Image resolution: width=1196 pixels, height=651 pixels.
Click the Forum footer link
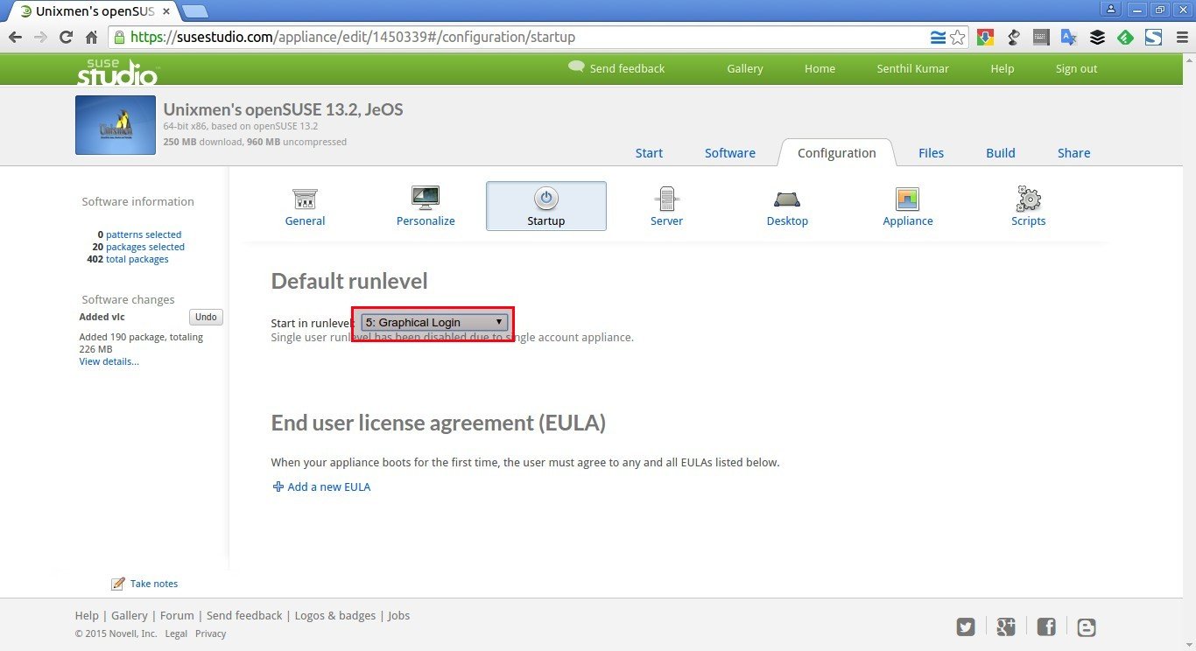tap(177, 615)
